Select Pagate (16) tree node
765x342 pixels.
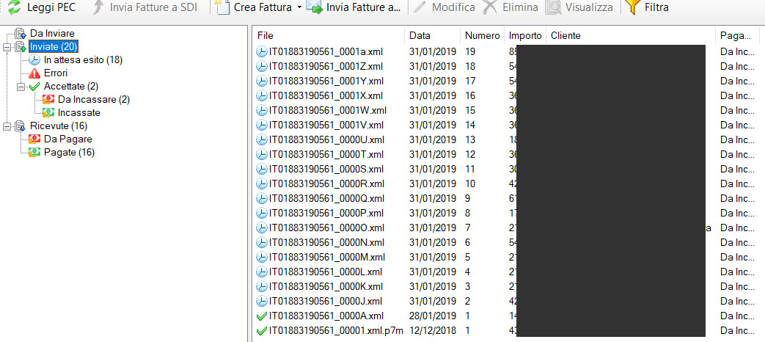coord(69,152)
